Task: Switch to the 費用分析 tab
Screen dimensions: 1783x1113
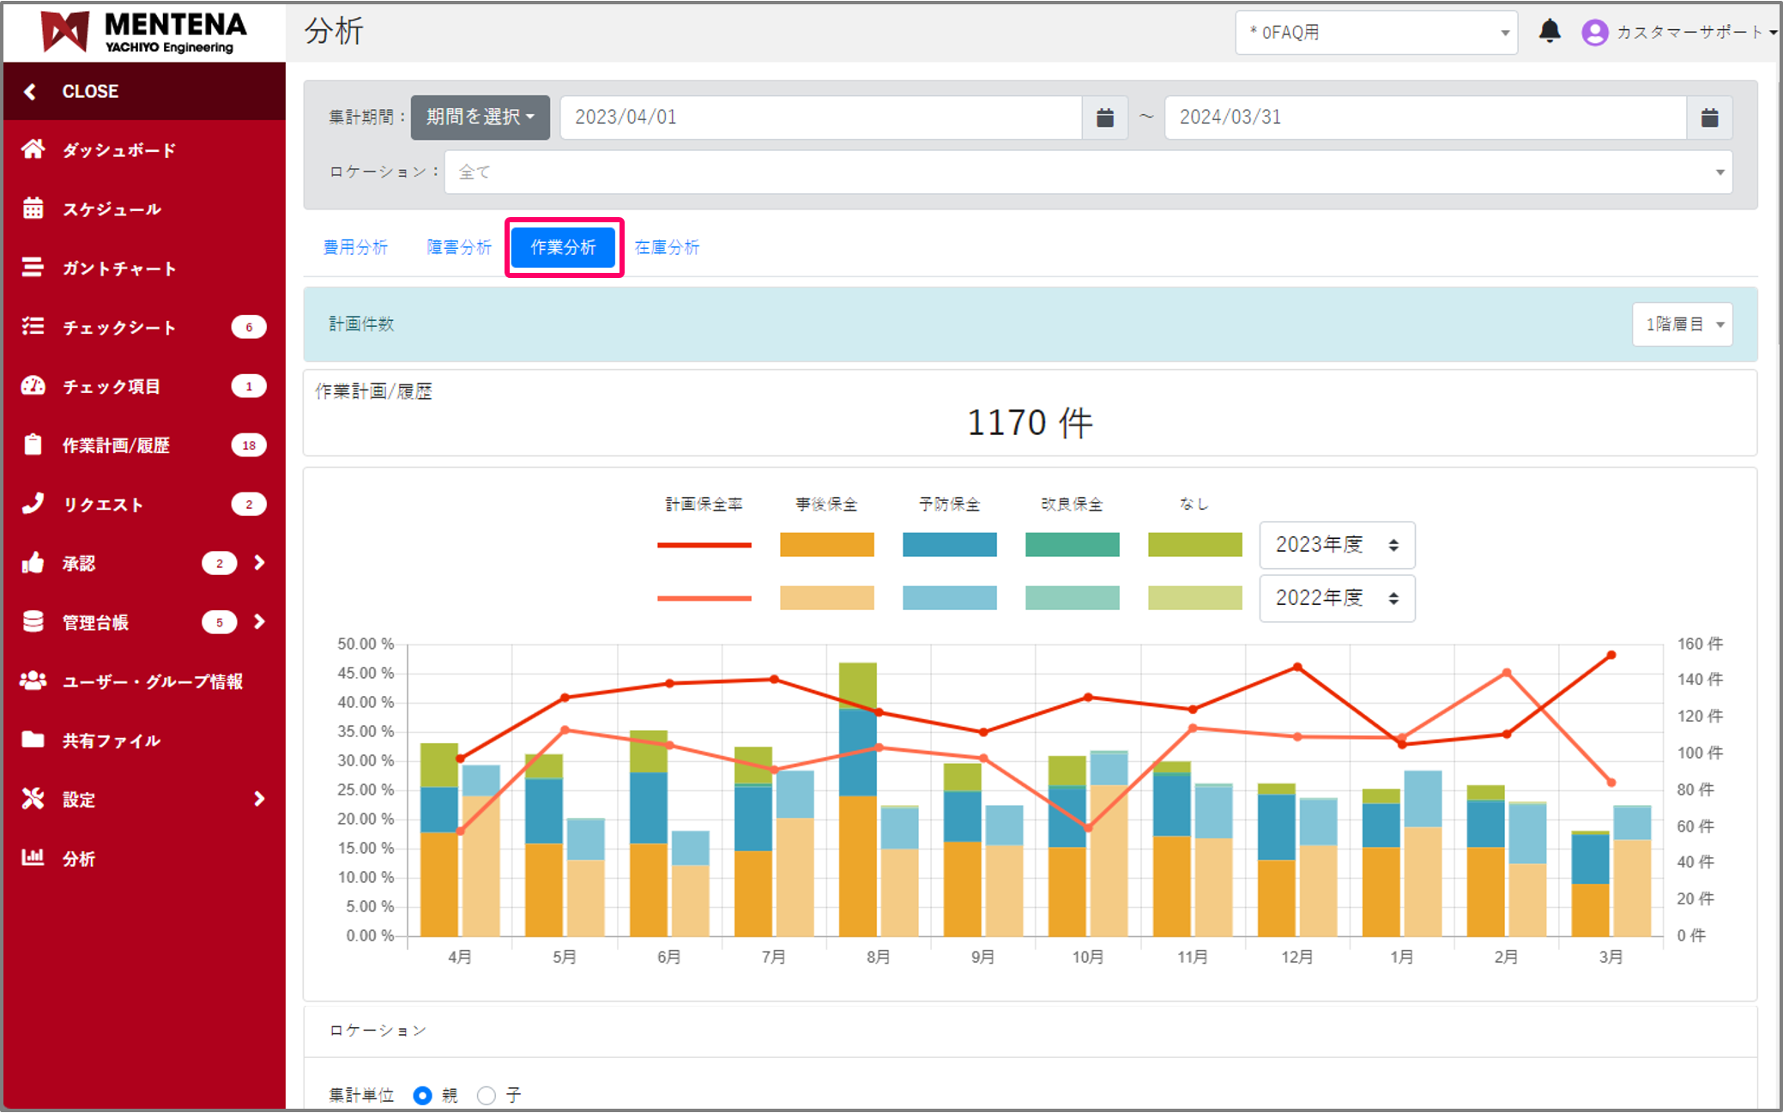Action: (x=355, y=247)
